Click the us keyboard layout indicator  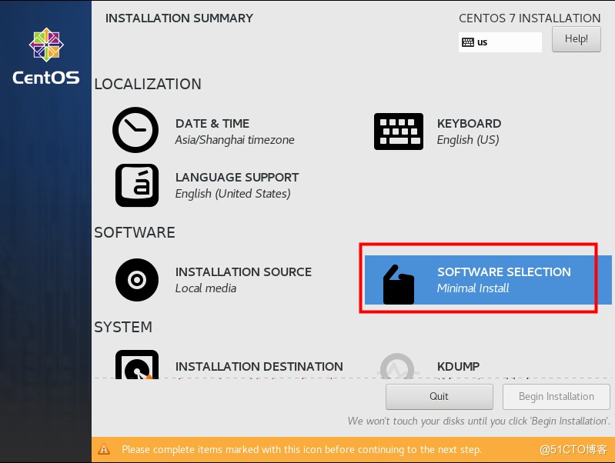[x=500, y=42]
